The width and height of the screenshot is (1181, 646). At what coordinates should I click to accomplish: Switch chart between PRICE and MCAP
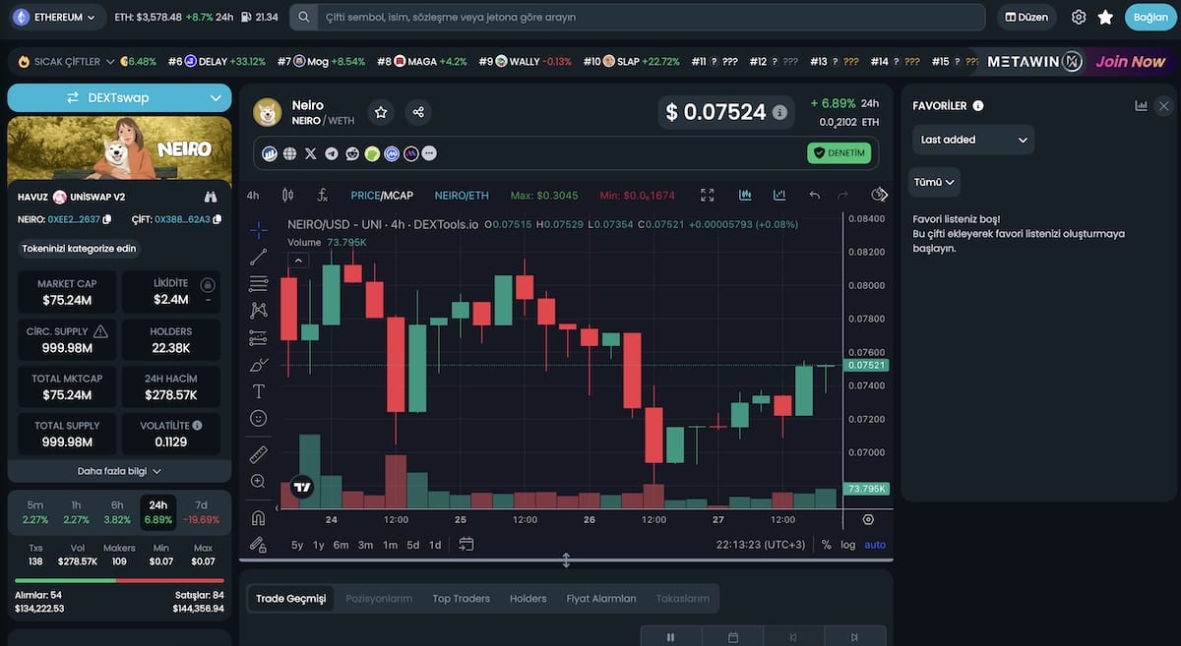(x=382, y=196)
